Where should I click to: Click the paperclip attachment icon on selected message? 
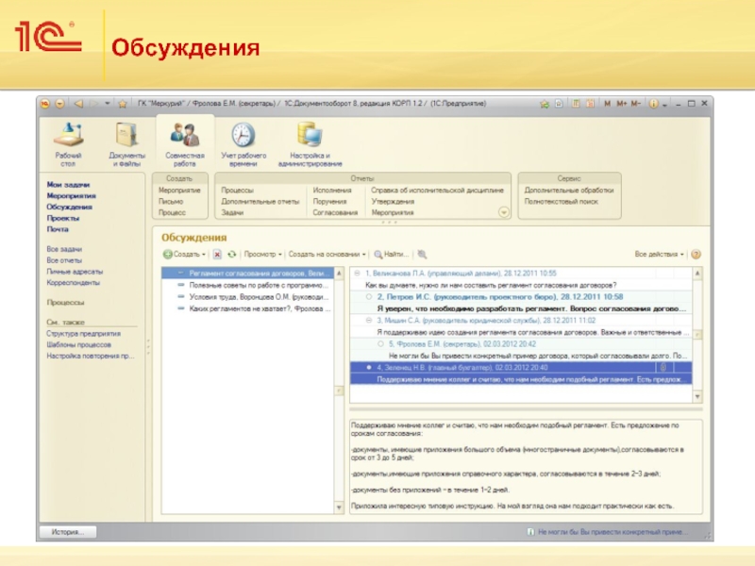pyautogui.click(x=663, y=366)
